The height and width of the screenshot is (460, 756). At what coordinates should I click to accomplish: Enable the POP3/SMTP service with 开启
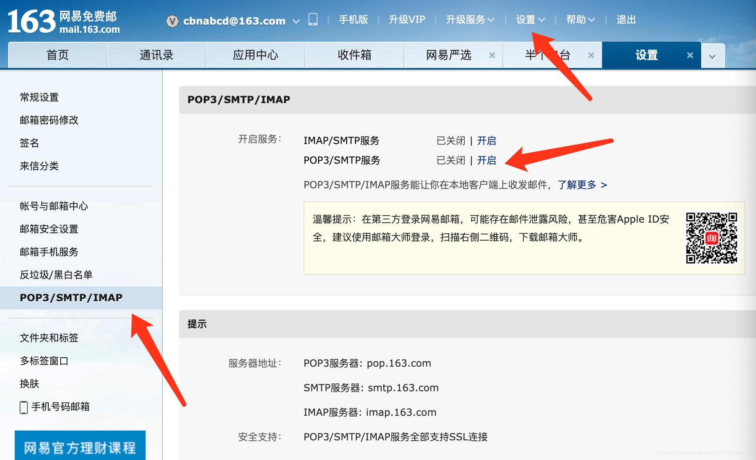[486, 160]
